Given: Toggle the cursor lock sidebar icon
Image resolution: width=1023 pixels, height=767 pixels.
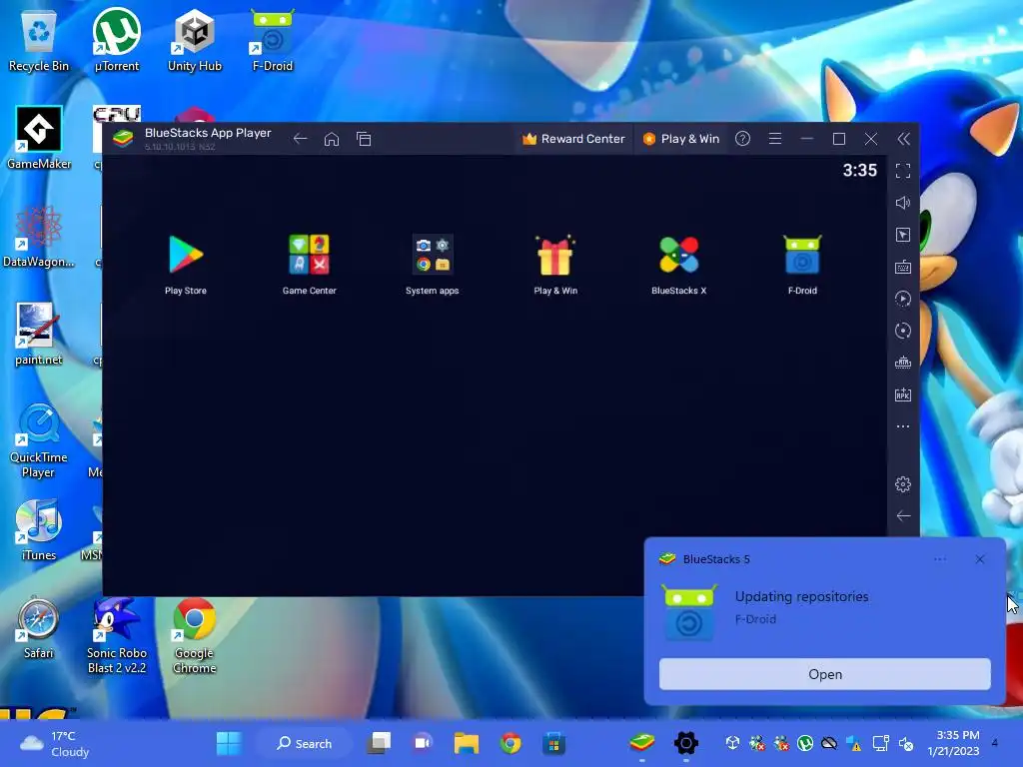Looking at the screenshot, I should point(903,235).
